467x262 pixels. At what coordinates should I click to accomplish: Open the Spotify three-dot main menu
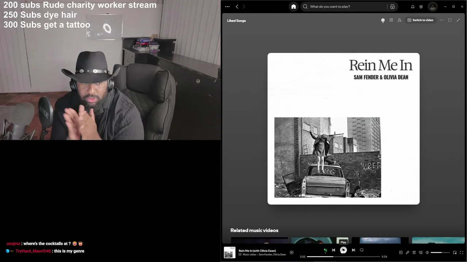(227, 7)
